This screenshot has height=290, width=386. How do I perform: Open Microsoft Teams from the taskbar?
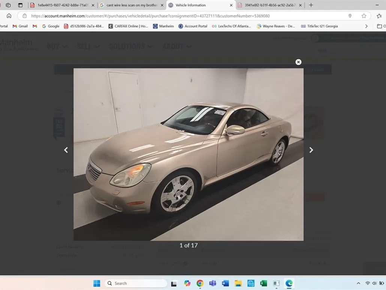pyautogui.click(x=213, y=283)
